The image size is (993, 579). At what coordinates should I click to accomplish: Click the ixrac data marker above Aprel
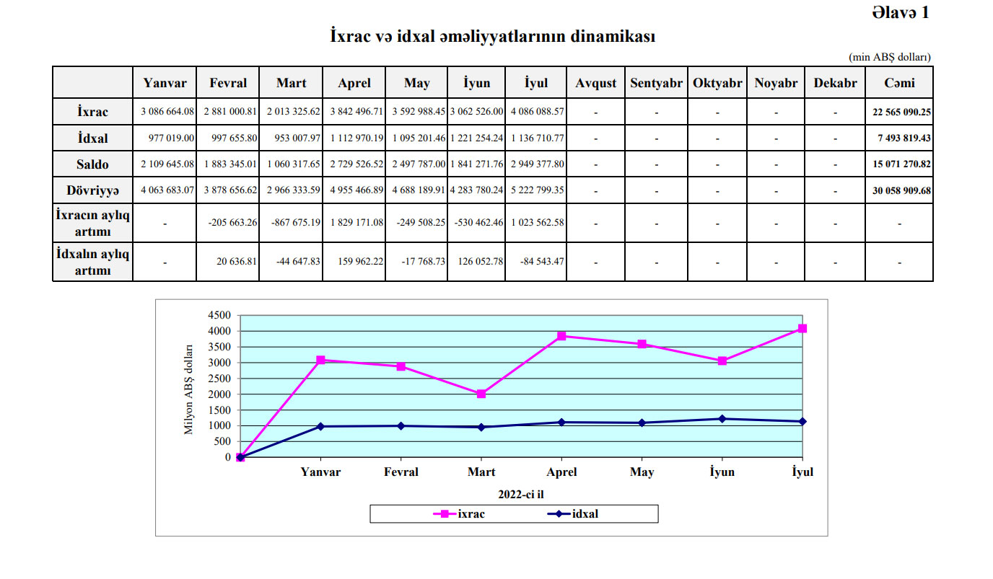coord(561,336)
